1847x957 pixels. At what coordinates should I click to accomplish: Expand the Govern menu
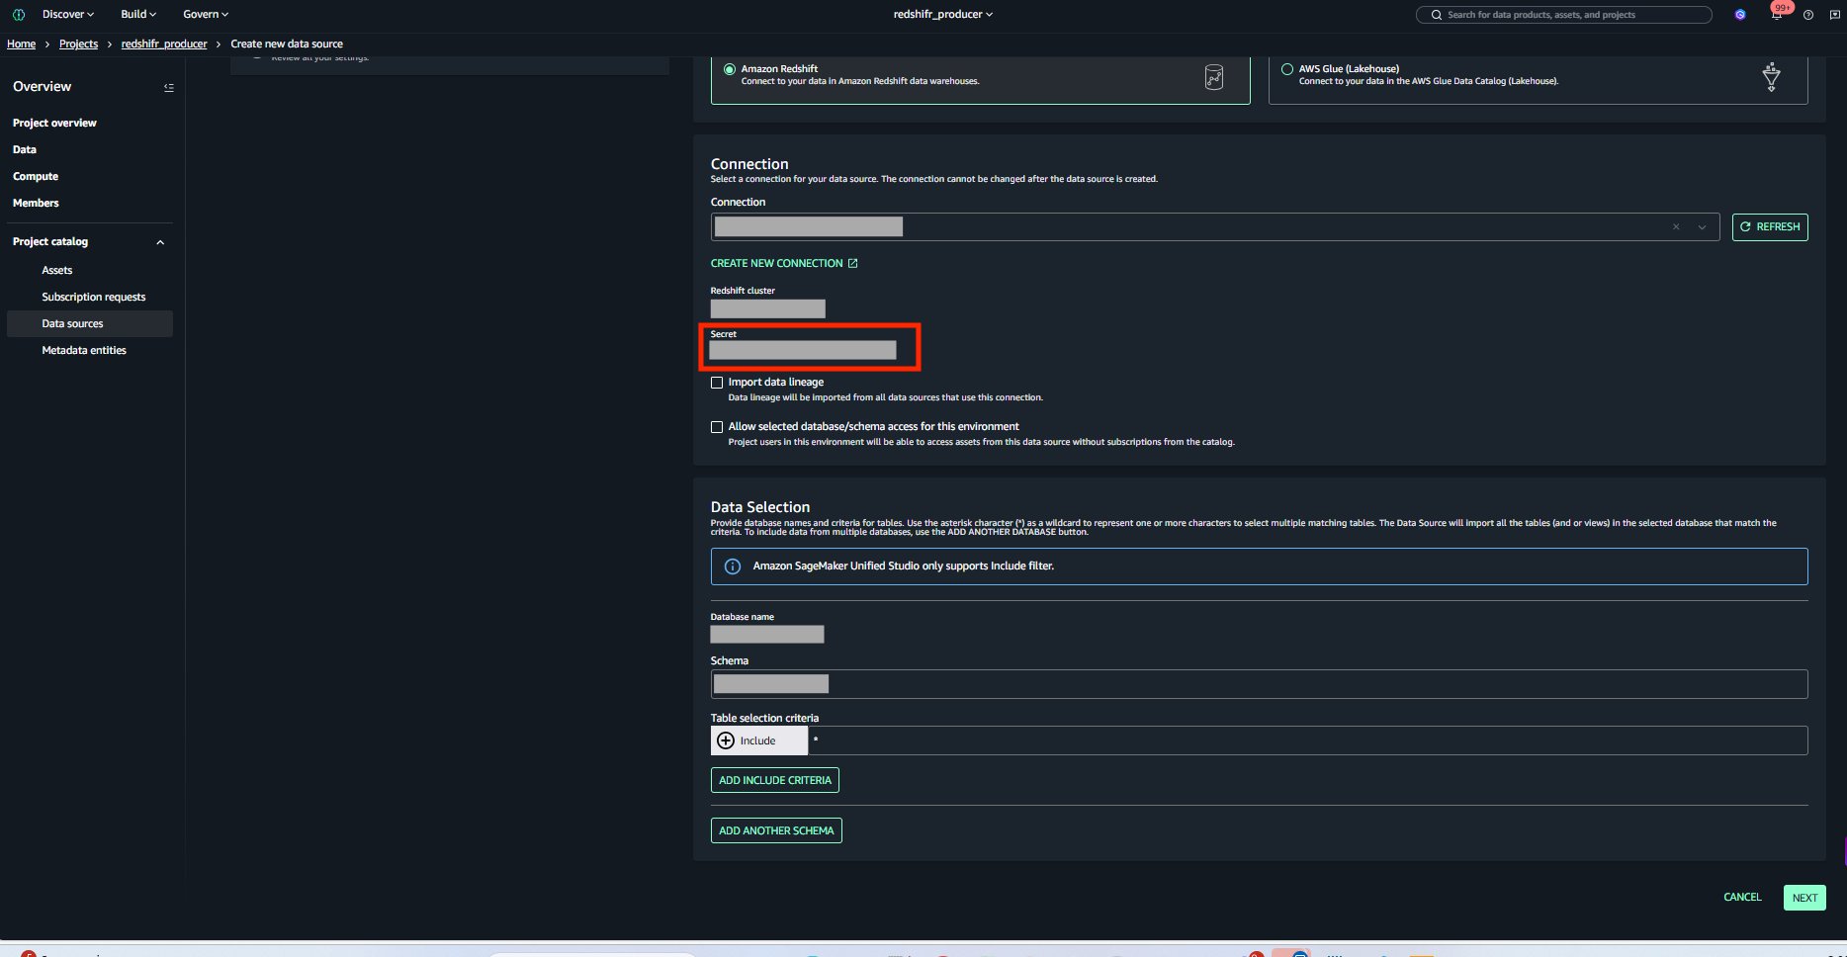click(206, 15)
